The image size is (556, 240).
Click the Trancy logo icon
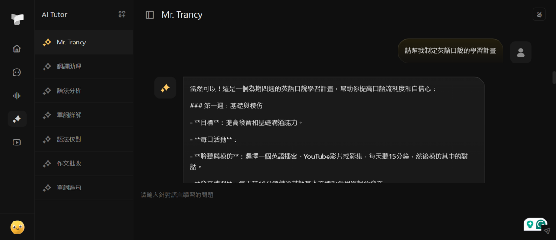pyautogui.click(x=17, y=19)
